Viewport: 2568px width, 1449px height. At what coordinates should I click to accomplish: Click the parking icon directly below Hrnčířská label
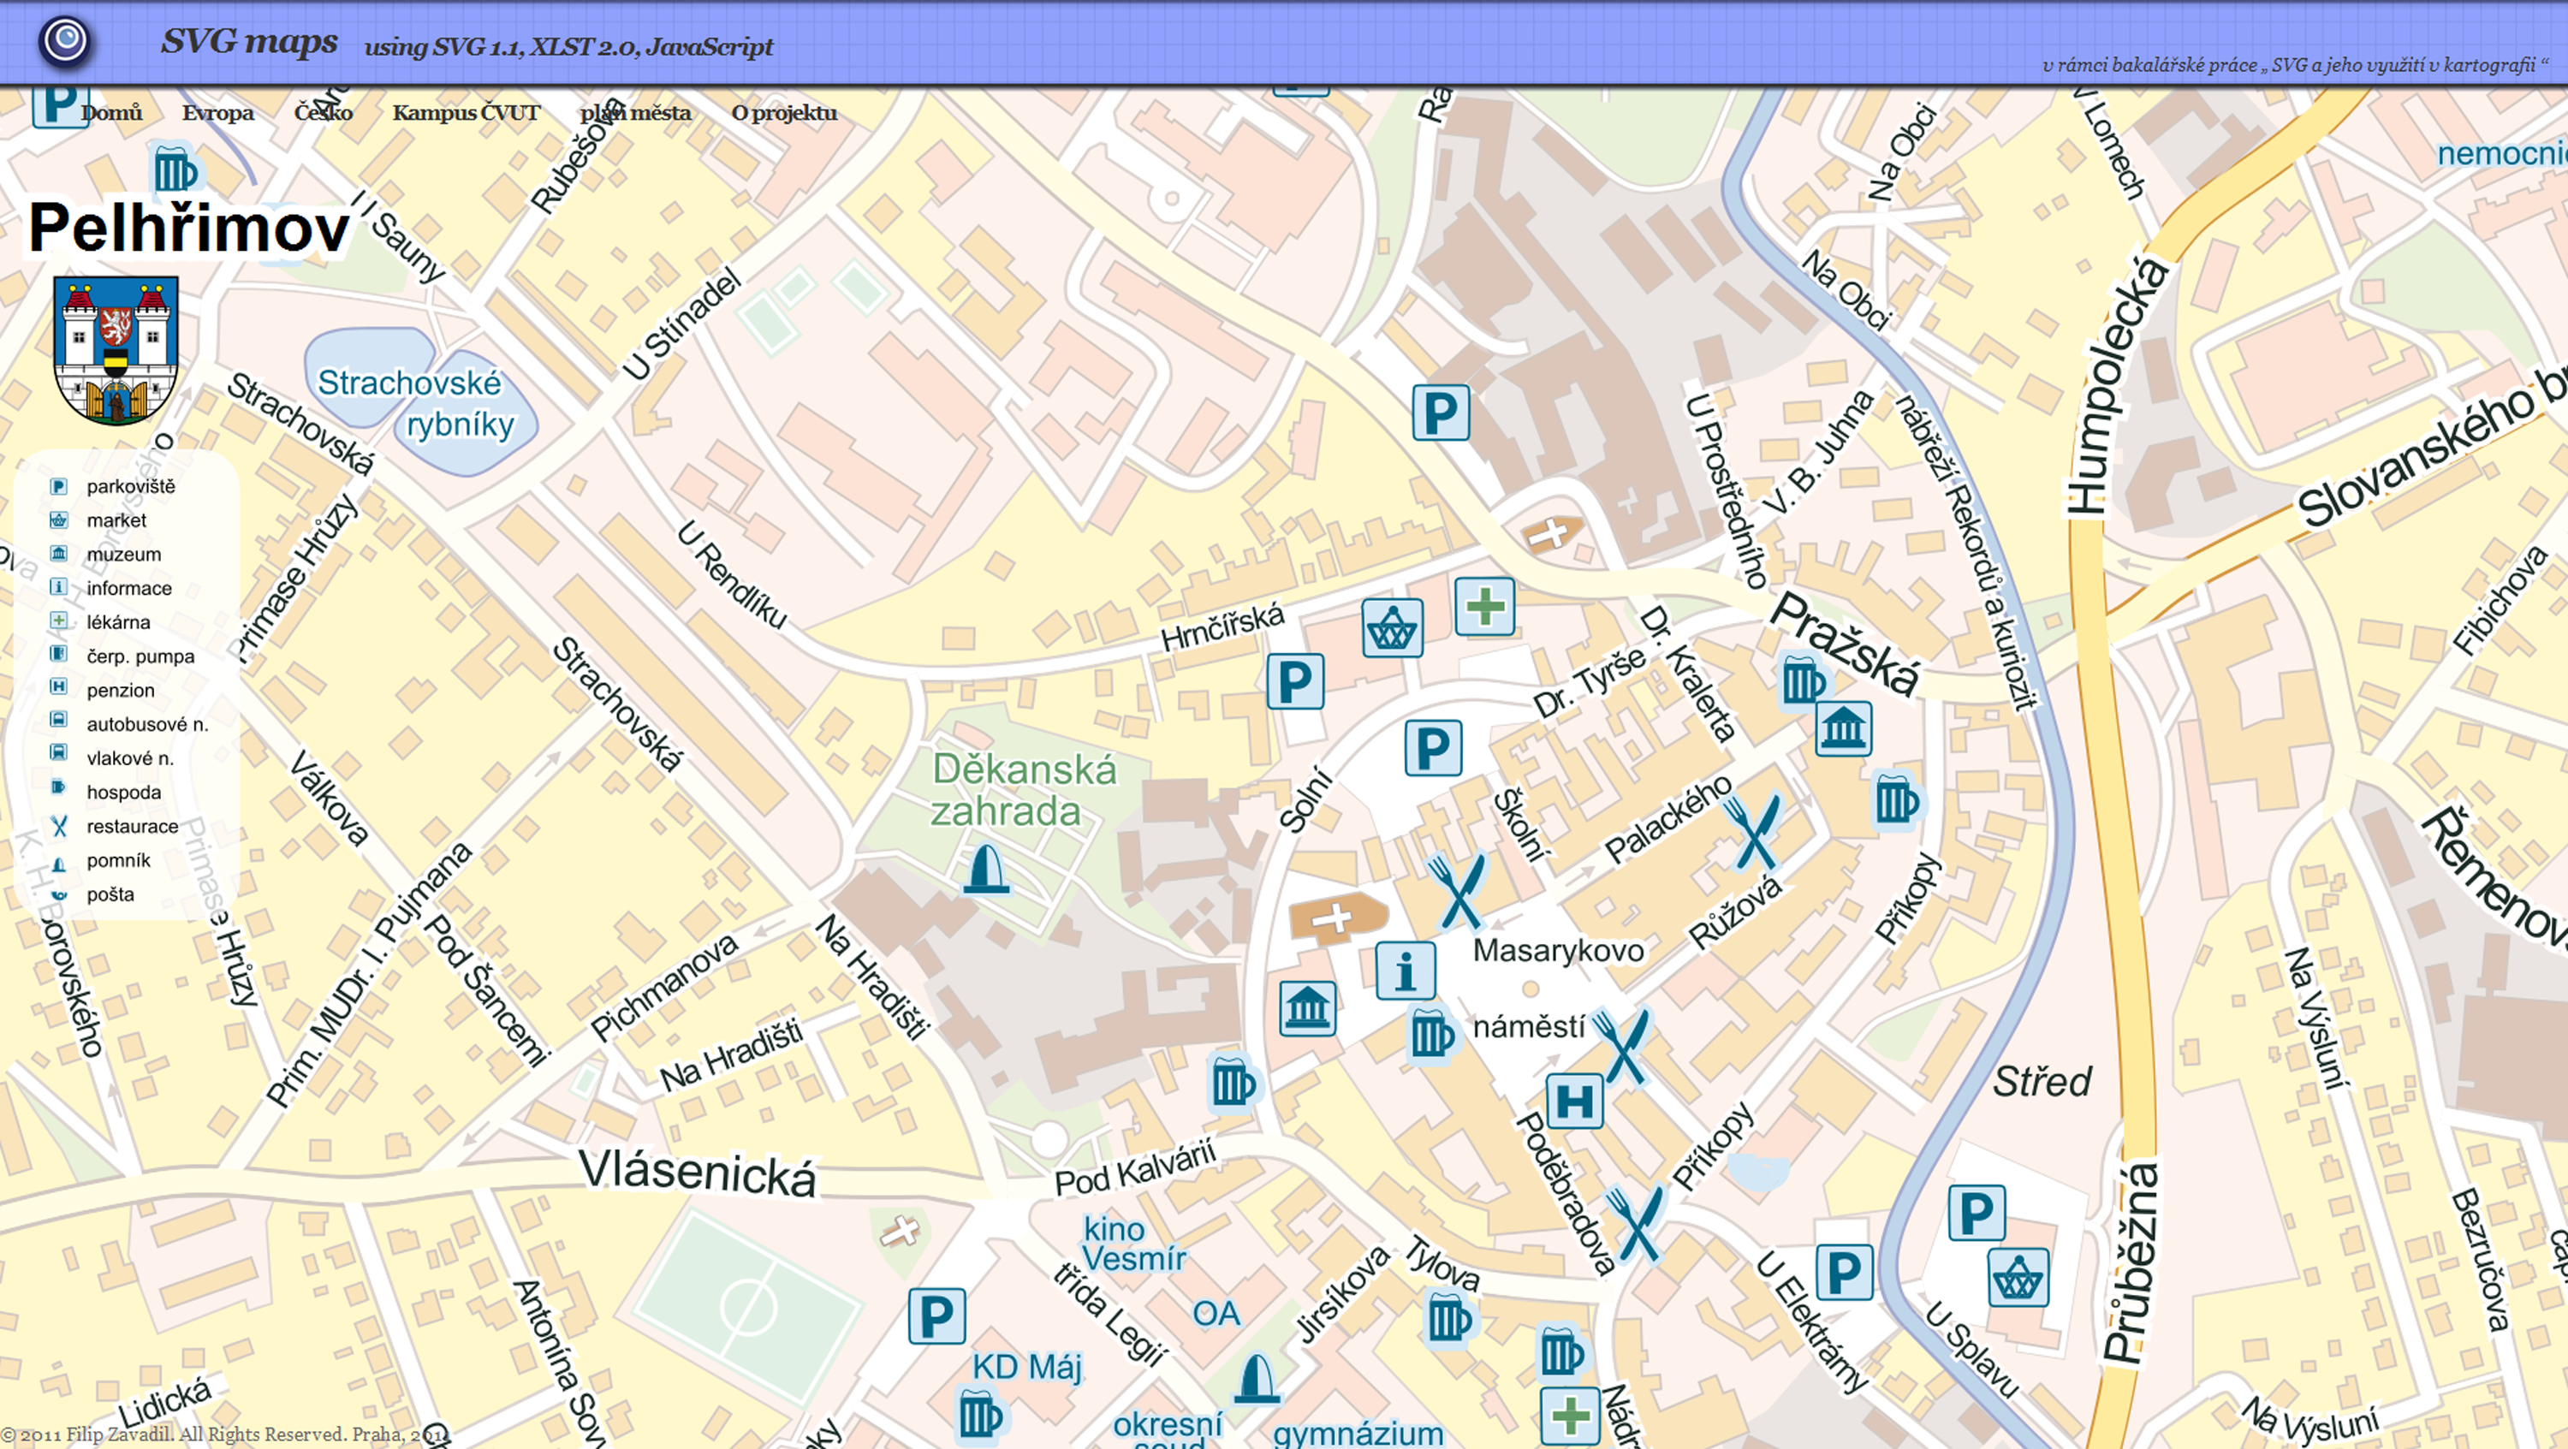tap(1295, 681)
